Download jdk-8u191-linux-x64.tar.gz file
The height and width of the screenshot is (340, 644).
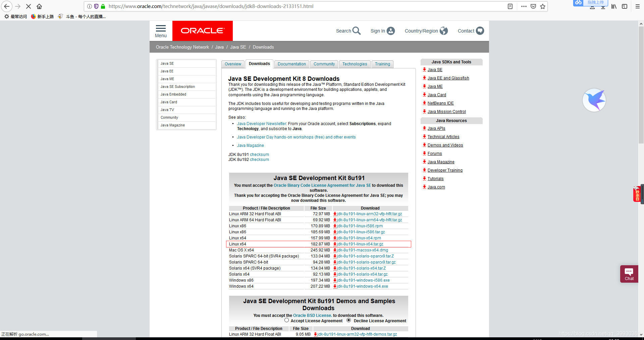tap(360, 244)
